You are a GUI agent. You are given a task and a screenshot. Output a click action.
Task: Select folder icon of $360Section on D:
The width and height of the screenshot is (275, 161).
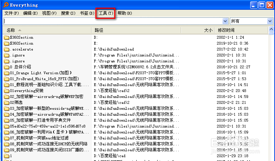pos(7,37)
